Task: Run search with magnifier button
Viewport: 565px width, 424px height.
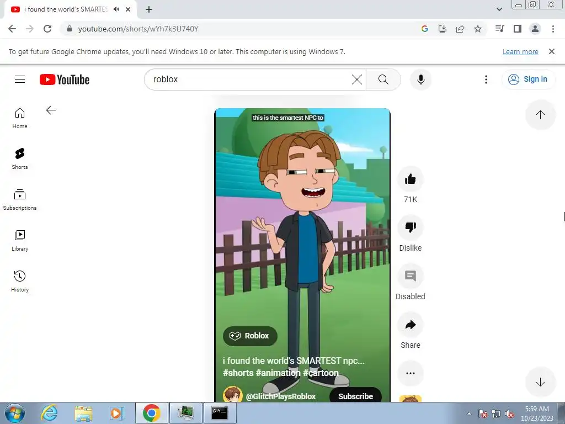Action: tap(383, 79)
